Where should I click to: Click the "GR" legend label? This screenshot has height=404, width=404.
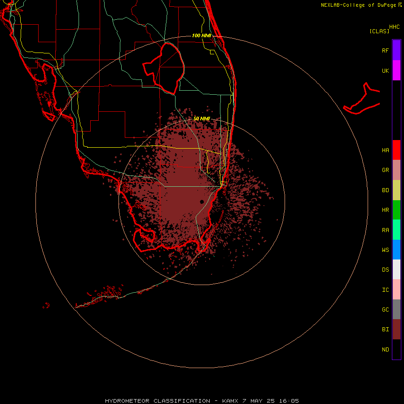[385, 170]
